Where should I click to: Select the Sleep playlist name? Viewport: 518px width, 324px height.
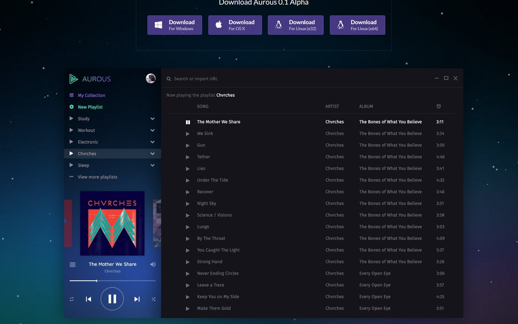83,165
